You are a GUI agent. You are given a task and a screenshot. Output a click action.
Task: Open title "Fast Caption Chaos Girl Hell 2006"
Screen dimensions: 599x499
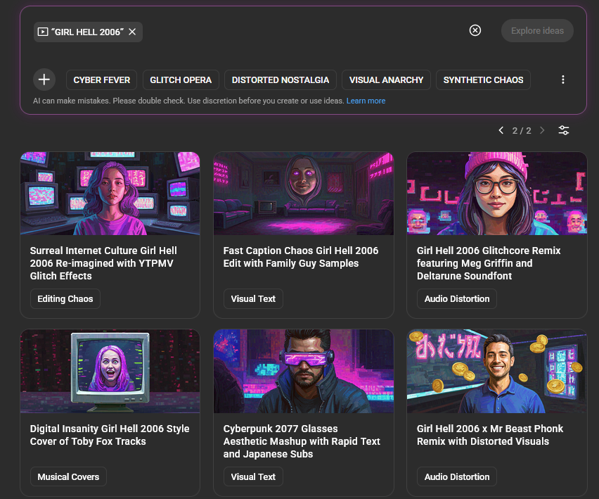coord(301,257)
